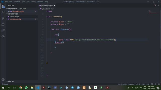
Task: Show hidden system tray icons
Action: coord(133,88)
